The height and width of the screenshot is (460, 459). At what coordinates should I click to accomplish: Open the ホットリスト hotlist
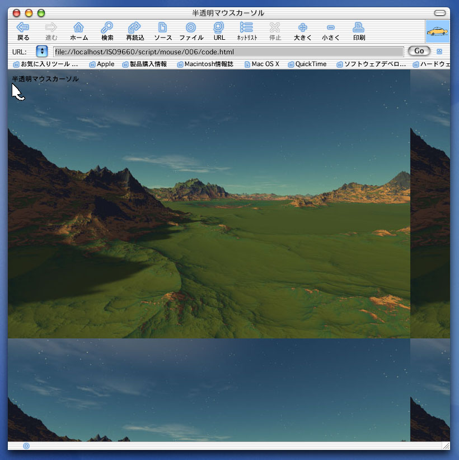pos(247,31)
